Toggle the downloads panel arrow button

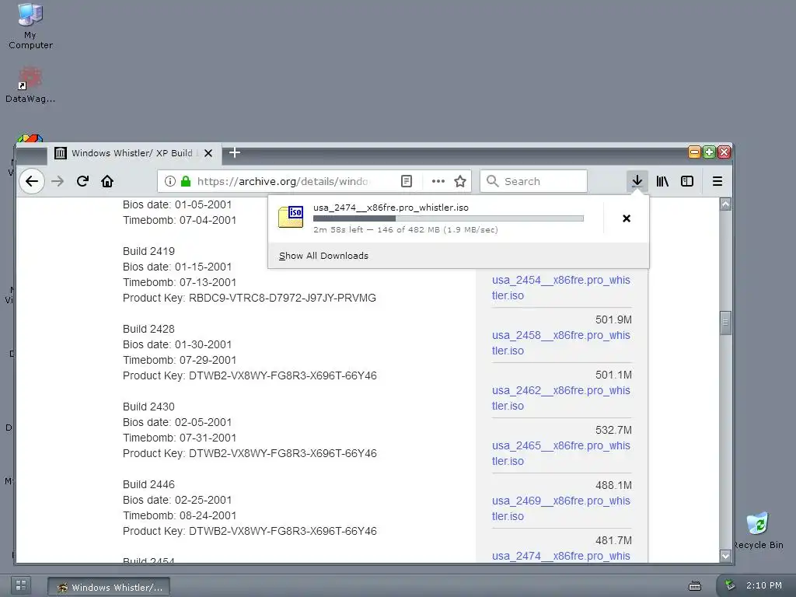point(637,181)
